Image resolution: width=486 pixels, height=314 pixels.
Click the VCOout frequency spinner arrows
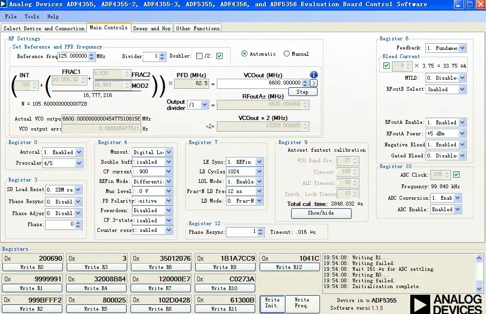[305, 83]
